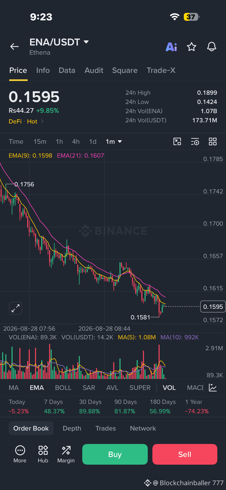This screenshot has height=490, width=226.
Task: Tap the 180 Days 56.99% performance
Action: pyautogui.click(x=163, y=407)
